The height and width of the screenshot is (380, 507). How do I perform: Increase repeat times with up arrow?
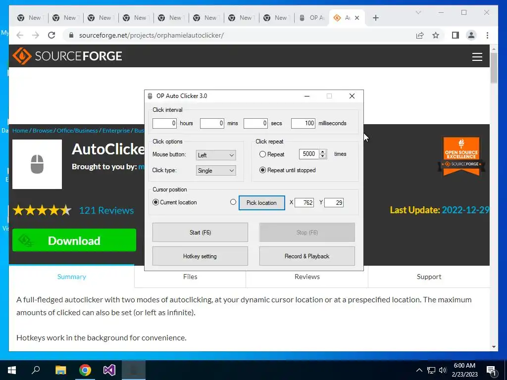click(x=322, y=152)
